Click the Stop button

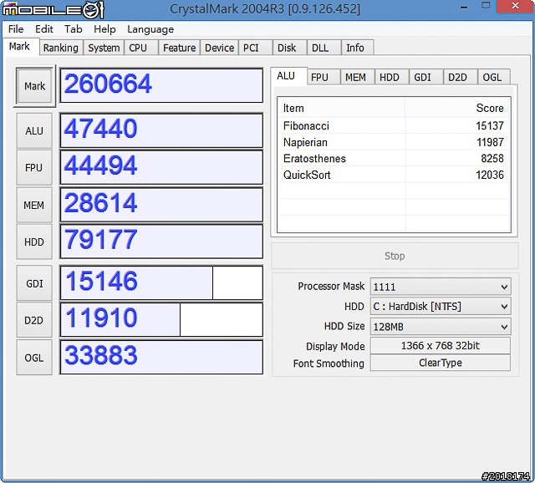[x=395, y=256]
